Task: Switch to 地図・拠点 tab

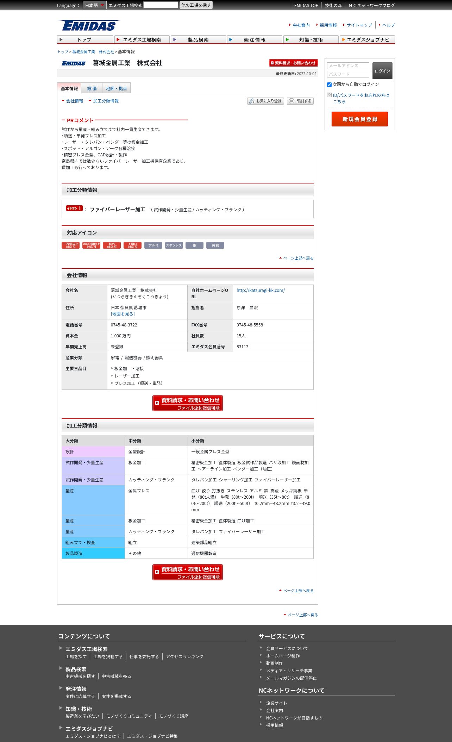Action: click(117, 88)
